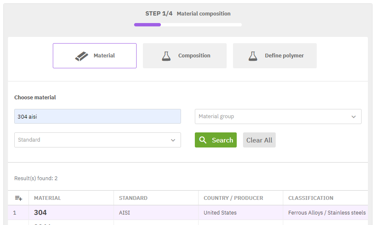This screenshot has height=225, width=375.
Task: Select the 304 material name in row 1
Action: pyautogui.click(x=40, y=212)
